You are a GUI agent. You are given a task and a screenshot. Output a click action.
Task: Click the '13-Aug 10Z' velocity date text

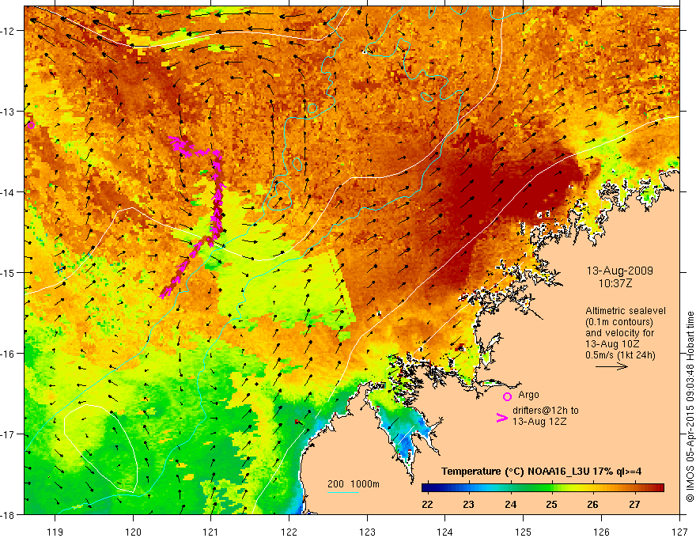tap(611, 344)
